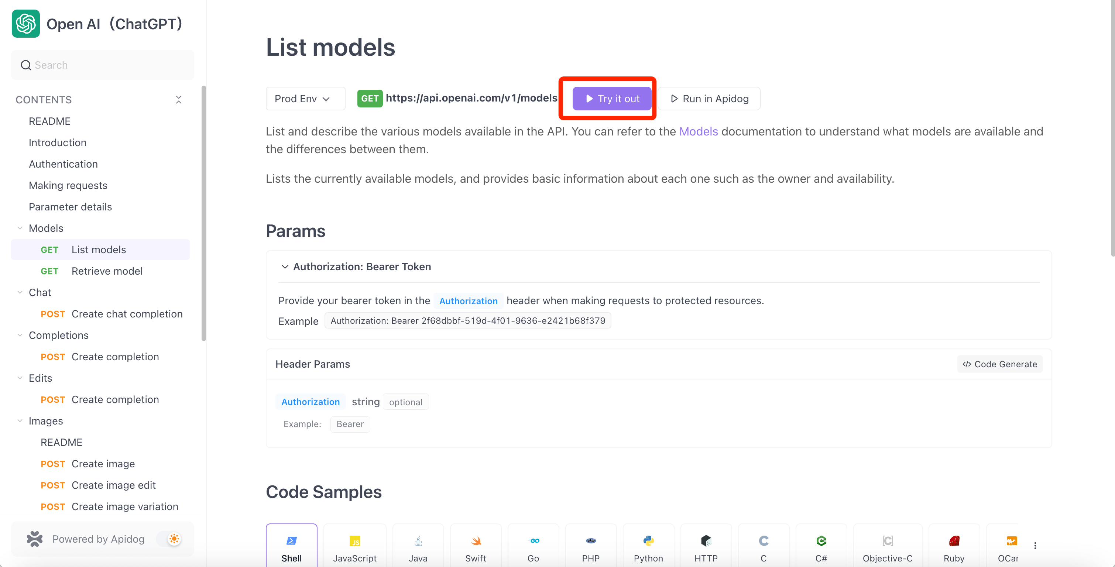Select GET Retrieve model menu item
Viewport: 1115px width, 567px height.
pyautogui.click(x=107, y=271)
